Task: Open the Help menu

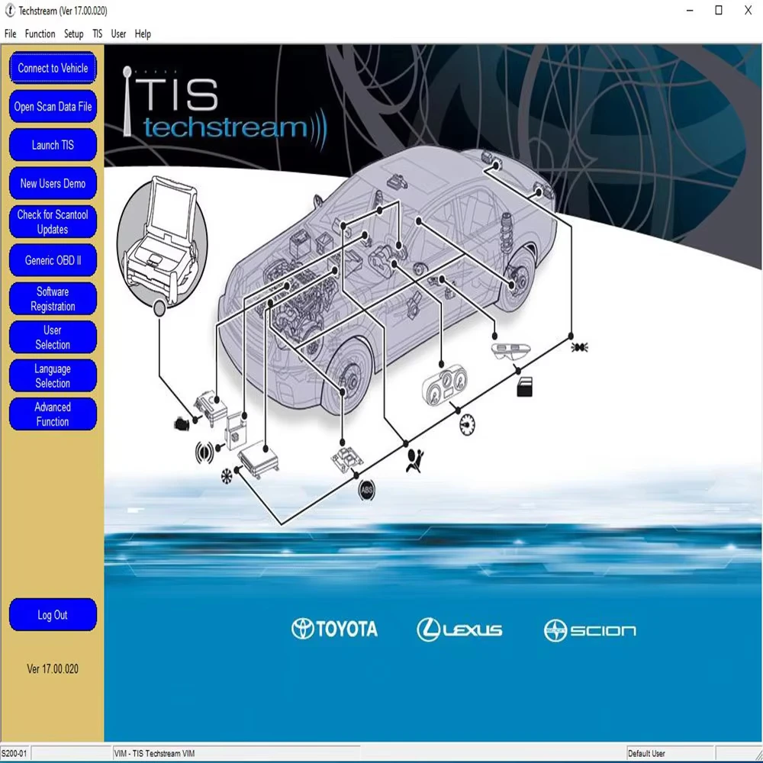Action: (143, 34)
